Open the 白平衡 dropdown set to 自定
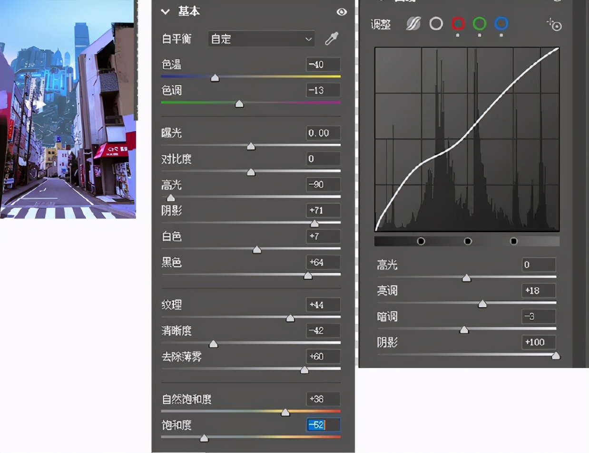Image resolution: width=589 pixels, height=453 pixels. (261, 39)
